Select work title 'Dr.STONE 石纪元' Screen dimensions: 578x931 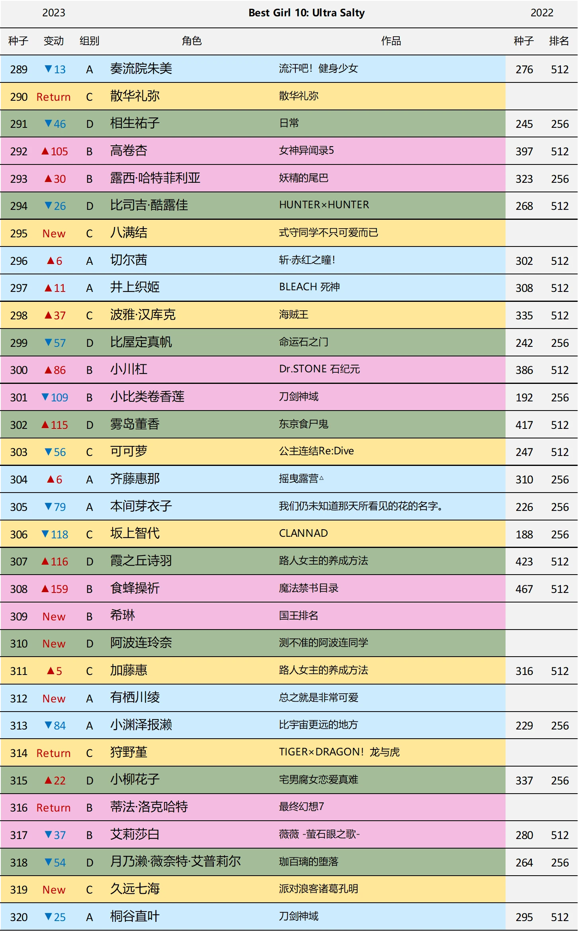coord(319,369)
